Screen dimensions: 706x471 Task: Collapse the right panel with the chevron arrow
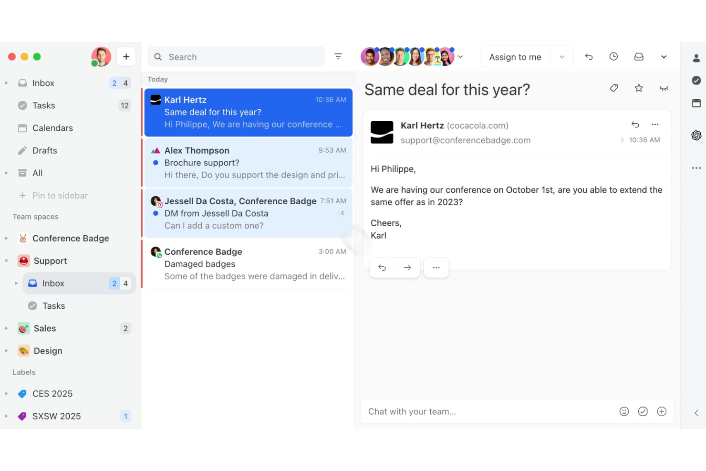(696, 414)
